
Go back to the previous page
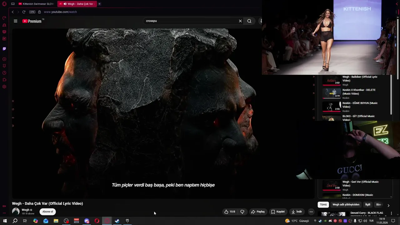click(x=12, y=12)
